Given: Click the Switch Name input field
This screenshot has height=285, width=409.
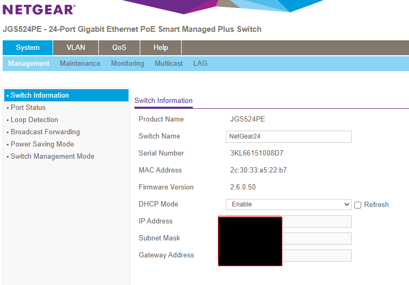Looking at the screenshot, I should click(288, 136).
